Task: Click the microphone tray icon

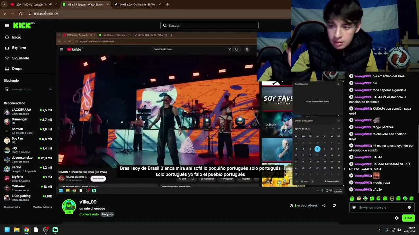Action: [x=387, y=230]
